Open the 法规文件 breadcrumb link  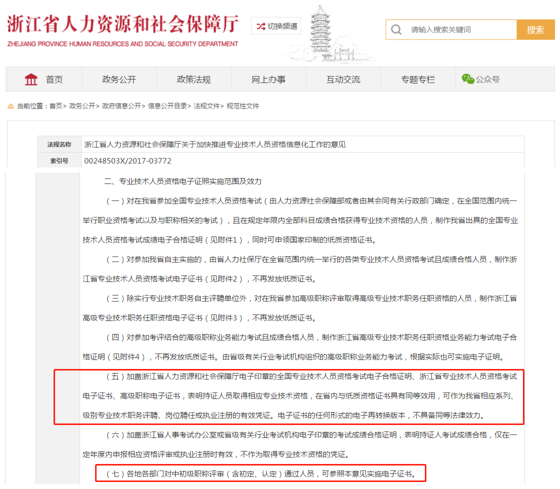(208, 106)
